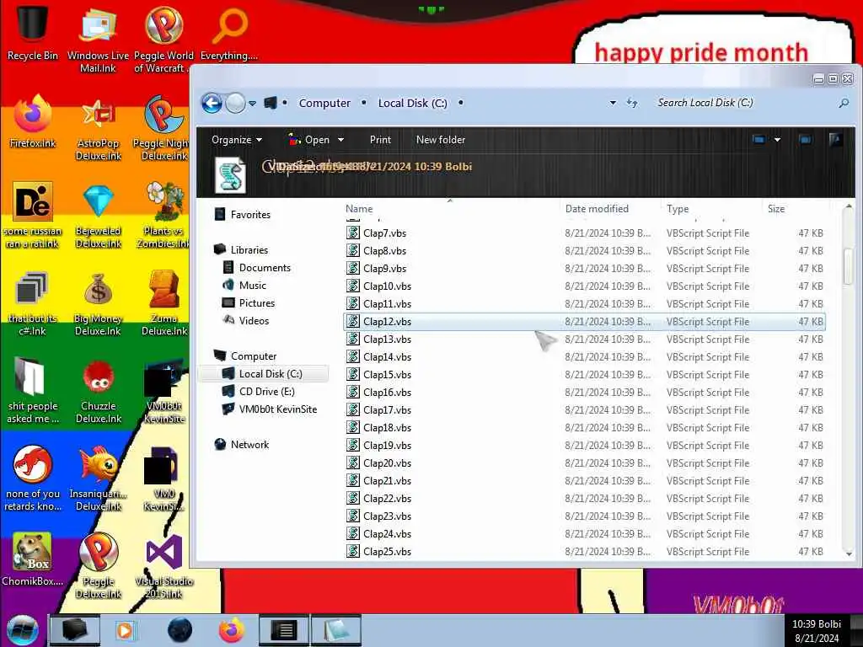Click the file list vertical scrollbar thumb

pos(848,267)
